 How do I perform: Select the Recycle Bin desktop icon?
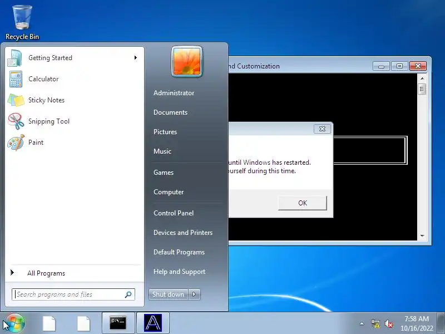point(22,23)
